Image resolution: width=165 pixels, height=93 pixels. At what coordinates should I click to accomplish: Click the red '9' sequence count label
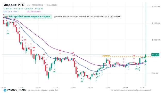[31, 44]
